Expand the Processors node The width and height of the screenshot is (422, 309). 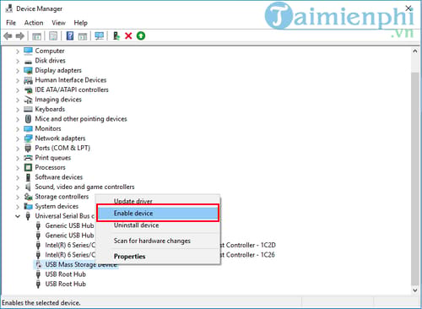(x=18, y=168)
